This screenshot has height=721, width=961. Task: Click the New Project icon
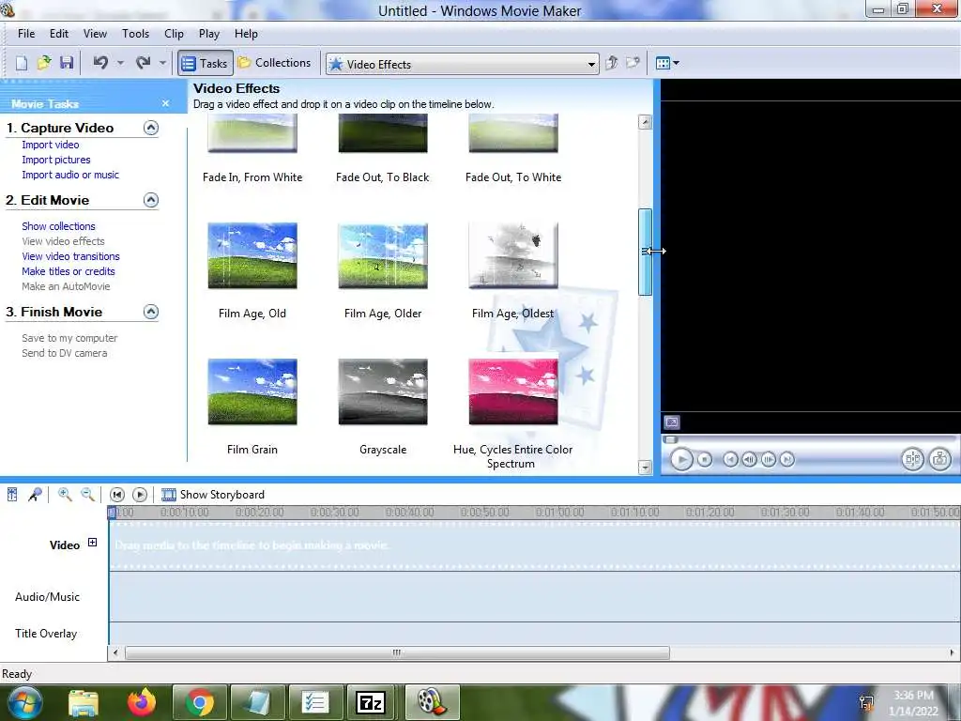point(22,63)
